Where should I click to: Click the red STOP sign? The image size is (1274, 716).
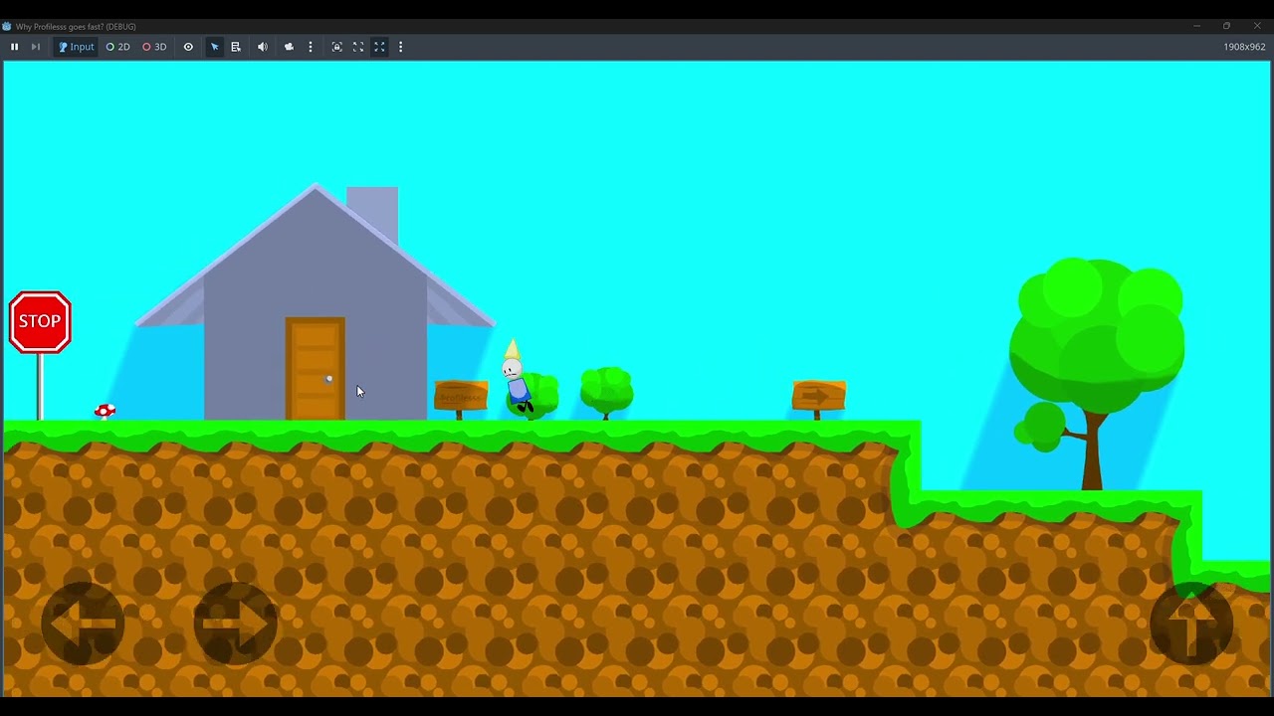40,322
